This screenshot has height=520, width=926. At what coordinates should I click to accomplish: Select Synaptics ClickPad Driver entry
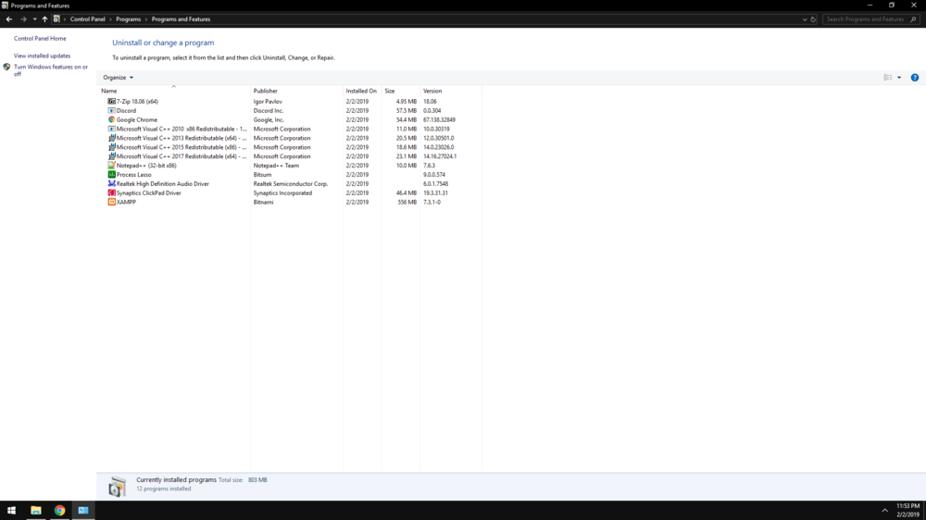(x=148, y=193)
